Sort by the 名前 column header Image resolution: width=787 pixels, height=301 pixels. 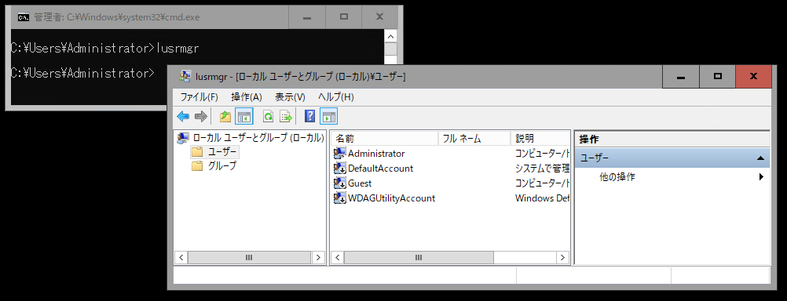[x=384, y=139]
